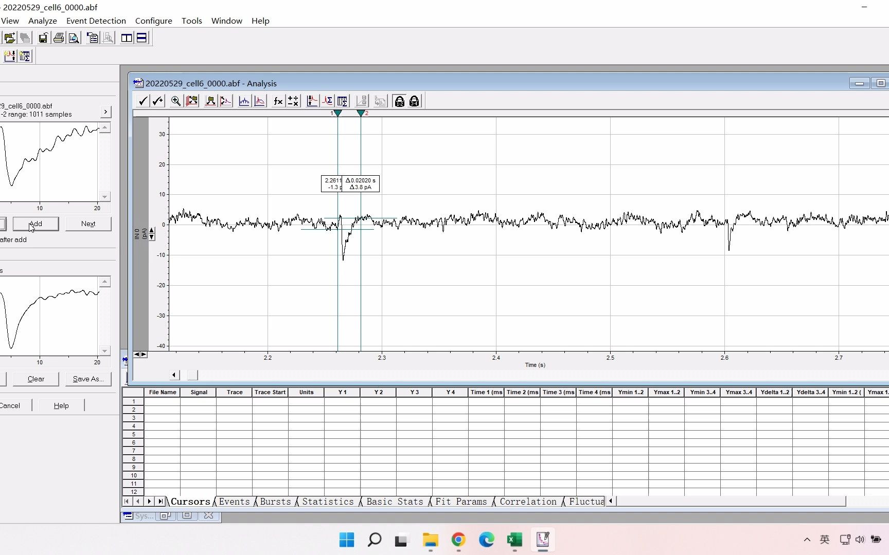
Task: Switch to the Events results tab
Action: coord(234,502)
